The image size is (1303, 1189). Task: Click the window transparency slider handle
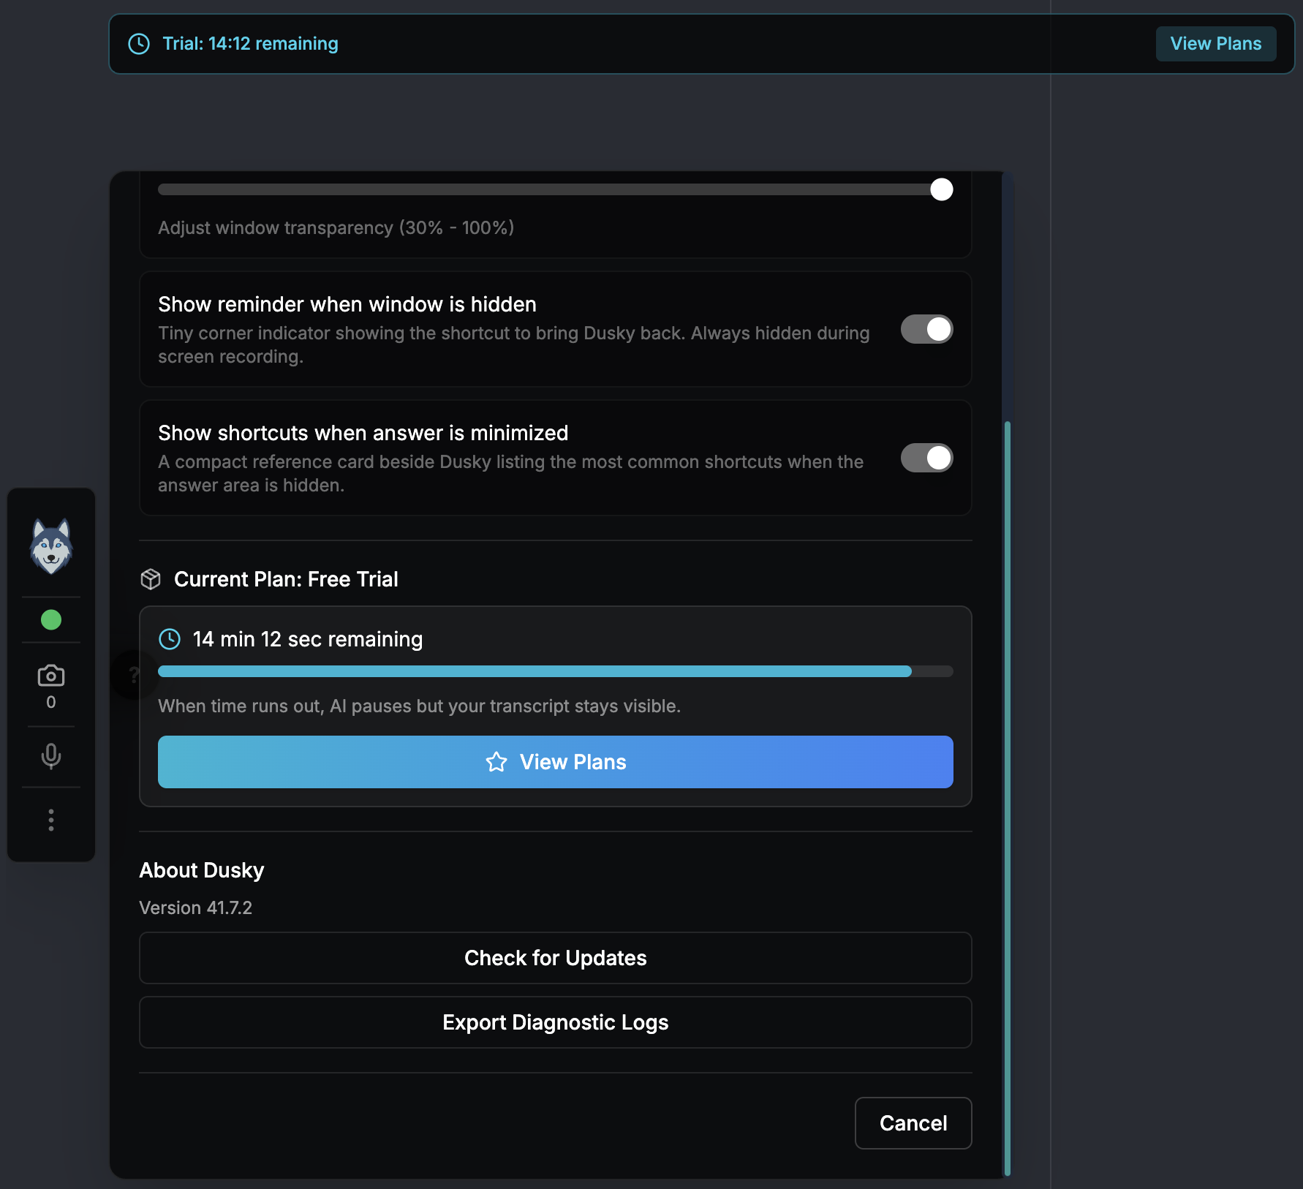click(x=942, y=189)
